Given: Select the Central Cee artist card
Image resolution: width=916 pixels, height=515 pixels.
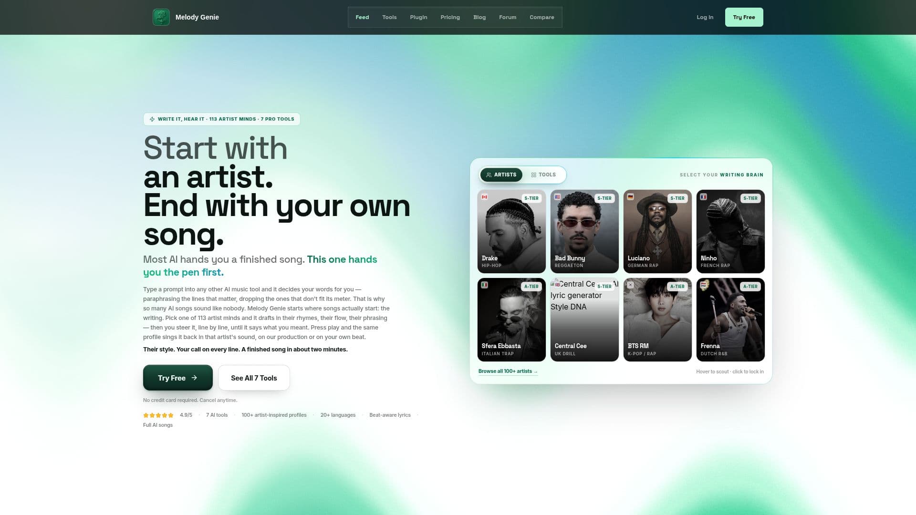Looking at the screenshot, I should click(x=584, y=320).
